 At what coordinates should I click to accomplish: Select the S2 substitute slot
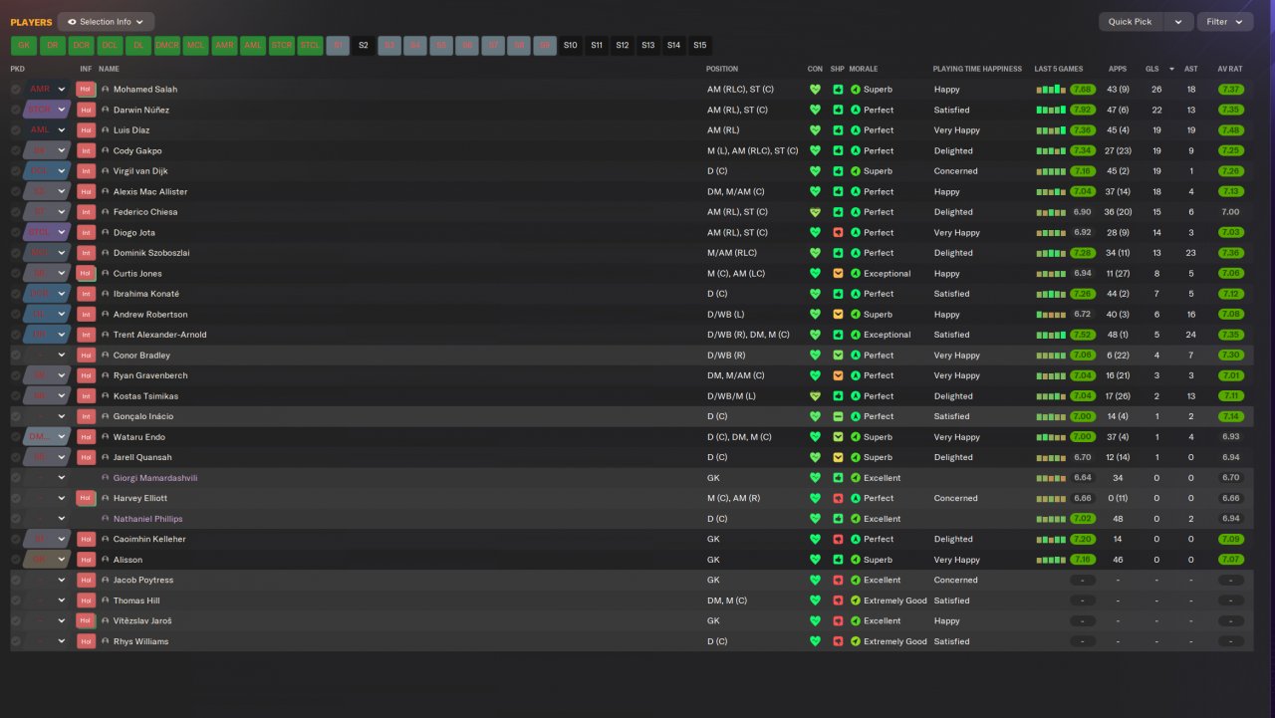click(363, 45)
